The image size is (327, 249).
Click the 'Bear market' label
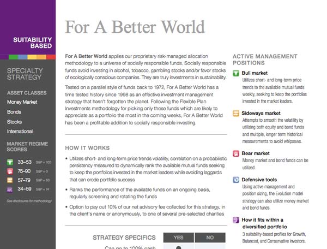click(x=256, y=153)
